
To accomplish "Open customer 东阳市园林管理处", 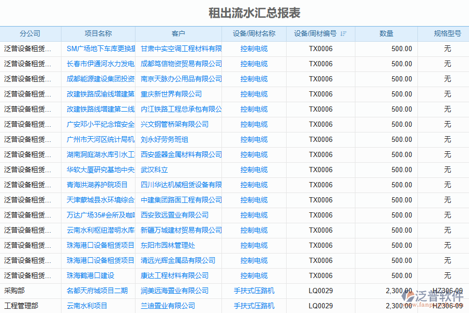I will click(x=168, y=246).
